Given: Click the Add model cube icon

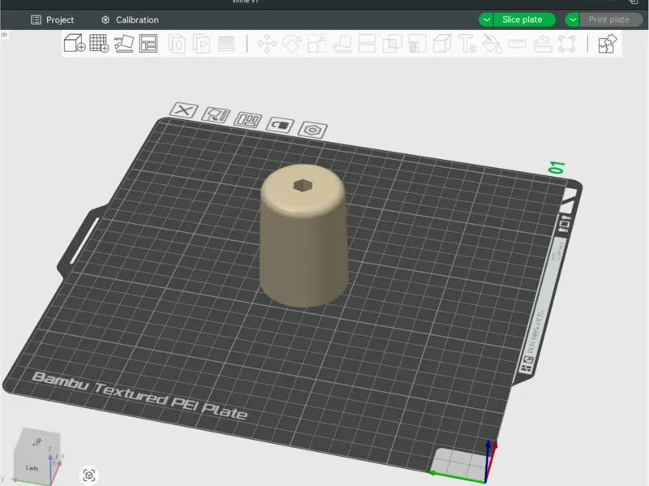Looking at the screenshot, I should (x=75, y=43).
